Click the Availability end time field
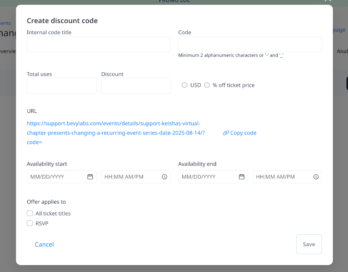 (283, 177)
